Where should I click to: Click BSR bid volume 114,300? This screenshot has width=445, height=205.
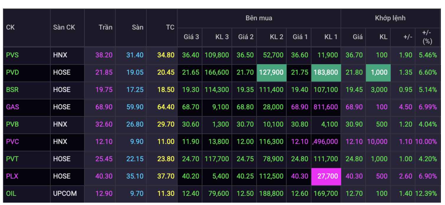tap(217, 90)
